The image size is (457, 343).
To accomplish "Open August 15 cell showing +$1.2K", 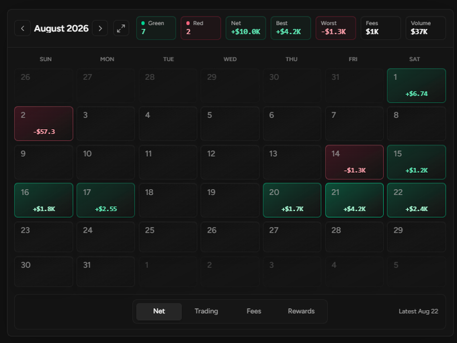I will pos(417,162).
